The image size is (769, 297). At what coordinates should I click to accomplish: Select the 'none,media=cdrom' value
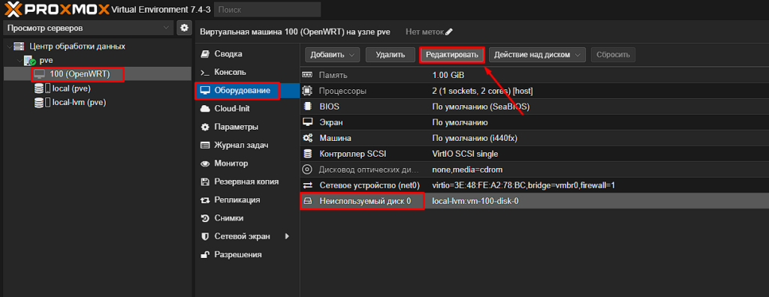pos(467,169)
